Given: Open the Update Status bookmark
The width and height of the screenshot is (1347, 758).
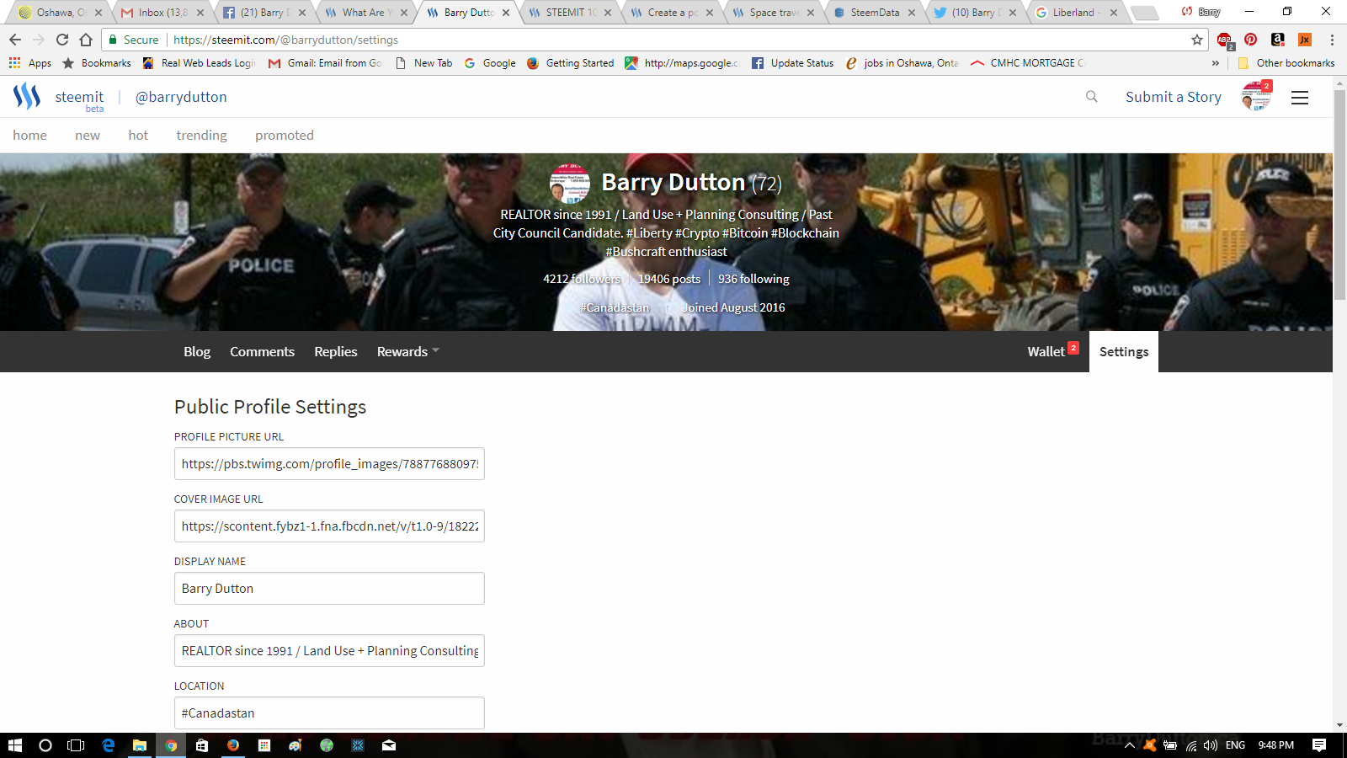Looking at the screenshot, I should click(792, 63).
